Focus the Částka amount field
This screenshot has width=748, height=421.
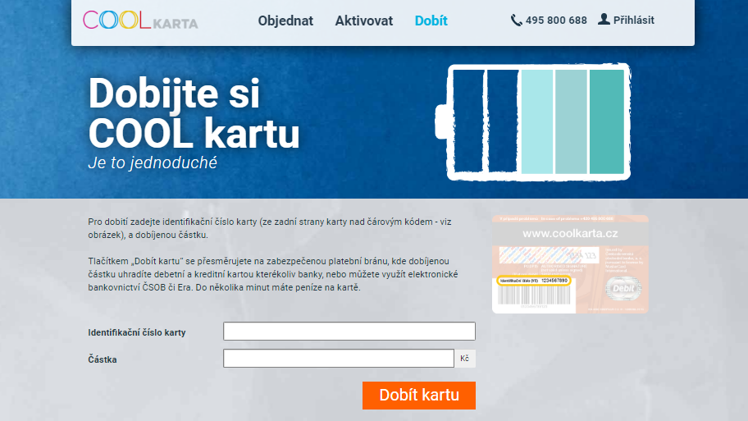click(x=339, y=359)
